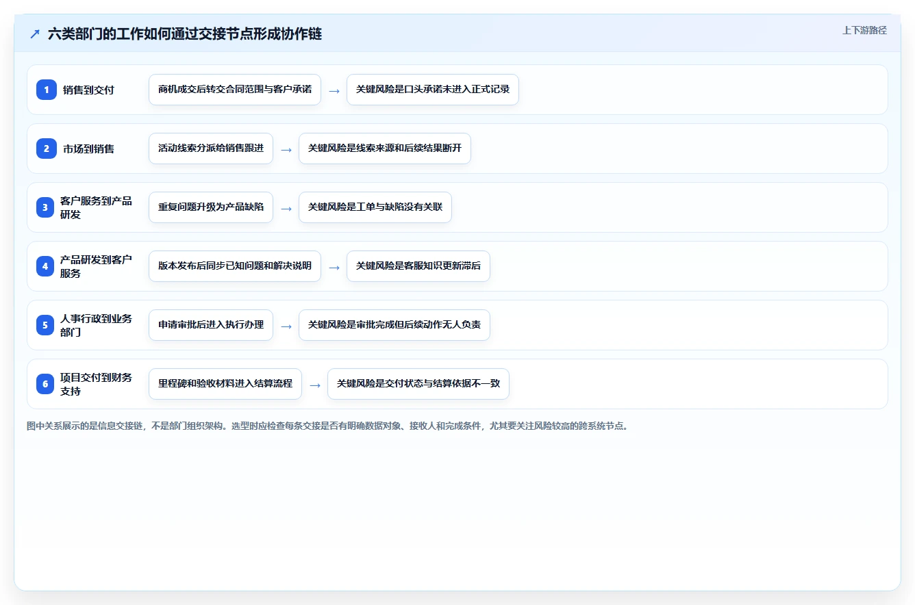Screen dimensions: 915x605
Task: Open the 申请审批后进入执行办理 node
Action: [211, 325]
